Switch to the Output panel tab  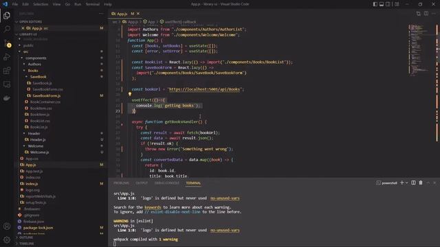142,183
